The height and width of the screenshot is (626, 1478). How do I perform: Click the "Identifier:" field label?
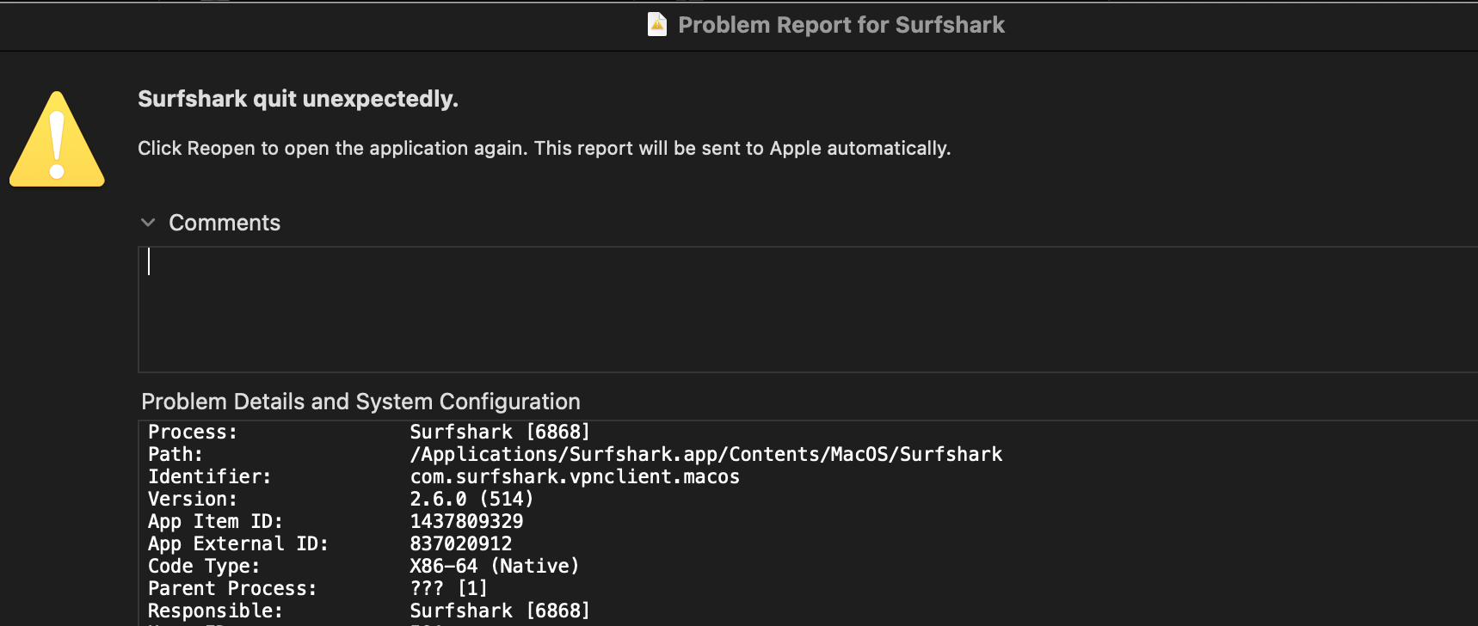tap(209, 476)
